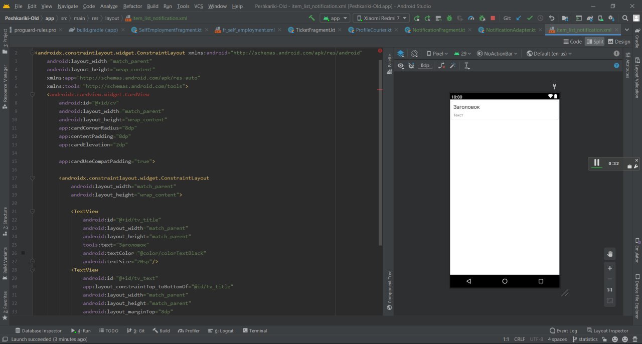Toggle the Component Tree panel
This screenshot has width=642, height=344.
pos(389,291)
